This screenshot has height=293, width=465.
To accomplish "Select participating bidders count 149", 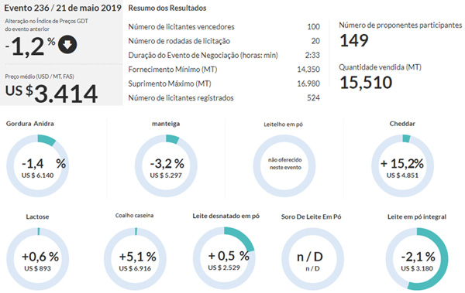I will (x=354, y=40).
